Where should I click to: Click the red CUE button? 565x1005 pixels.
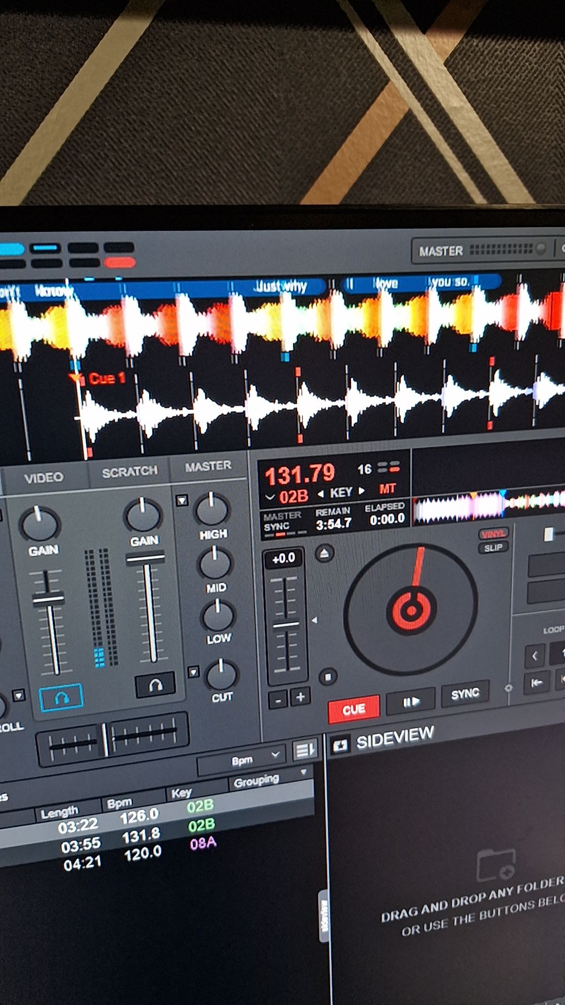pyautogui.click(x=354, y=709)
